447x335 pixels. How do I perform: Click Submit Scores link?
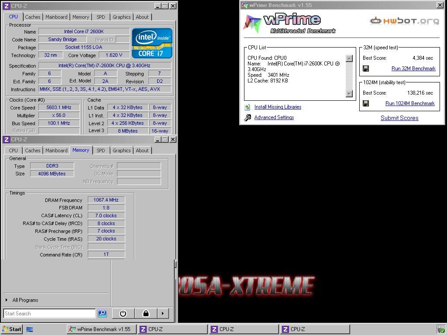click(399, 118)
